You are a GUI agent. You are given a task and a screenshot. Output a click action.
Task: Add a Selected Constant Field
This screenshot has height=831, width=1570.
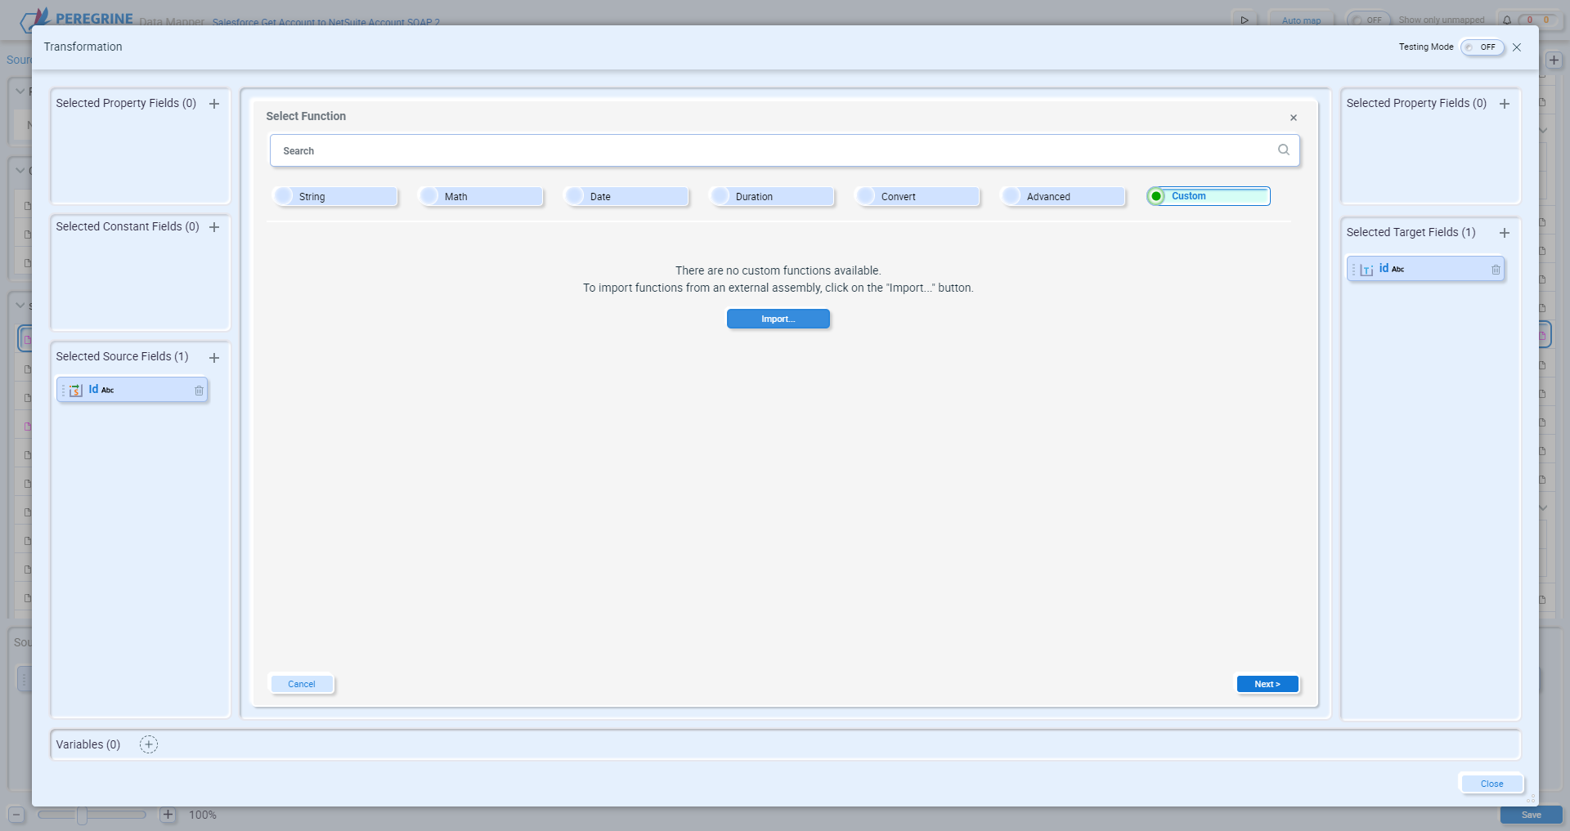tap(214, 227)
